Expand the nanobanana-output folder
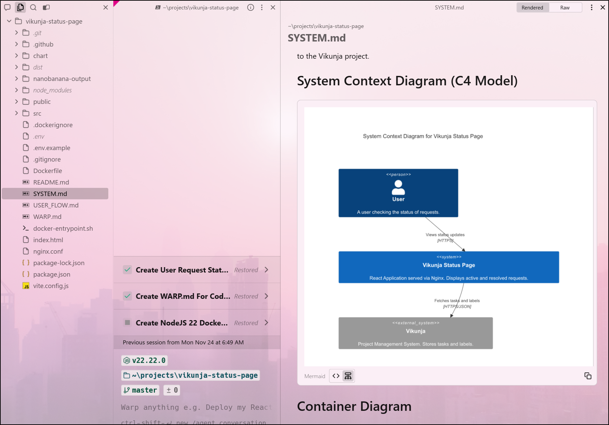609x425 pixels. pos(17,79)
